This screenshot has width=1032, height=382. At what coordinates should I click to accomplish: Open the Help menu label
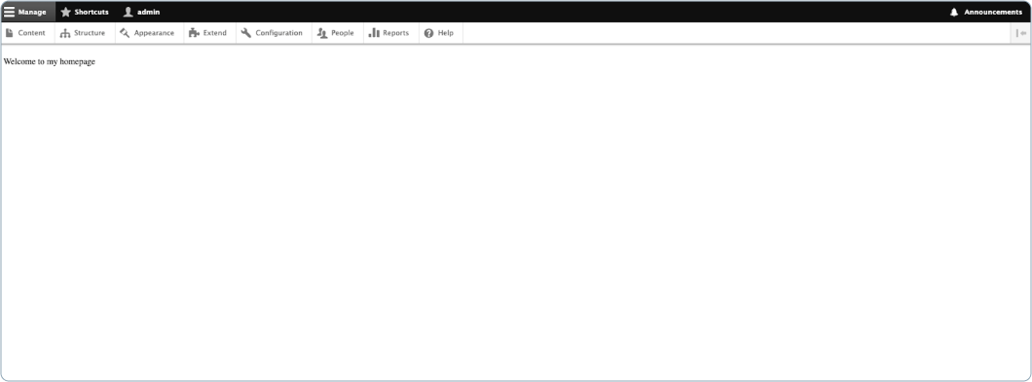coord(446,33)
